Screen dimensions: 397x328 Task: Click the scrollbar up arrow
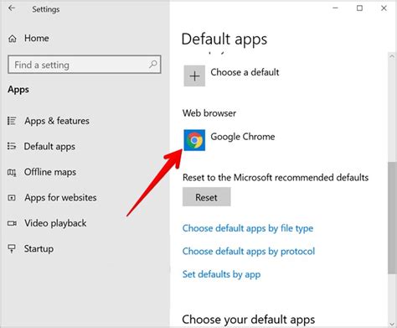coord(392,56)
